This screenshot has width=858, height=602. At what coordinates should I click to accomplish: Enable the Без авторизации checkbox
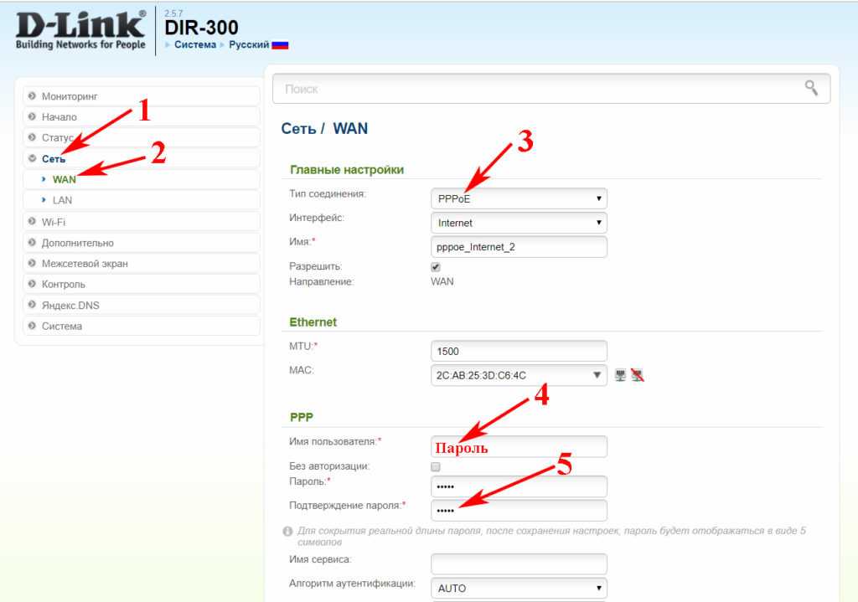tap(436, 466)
